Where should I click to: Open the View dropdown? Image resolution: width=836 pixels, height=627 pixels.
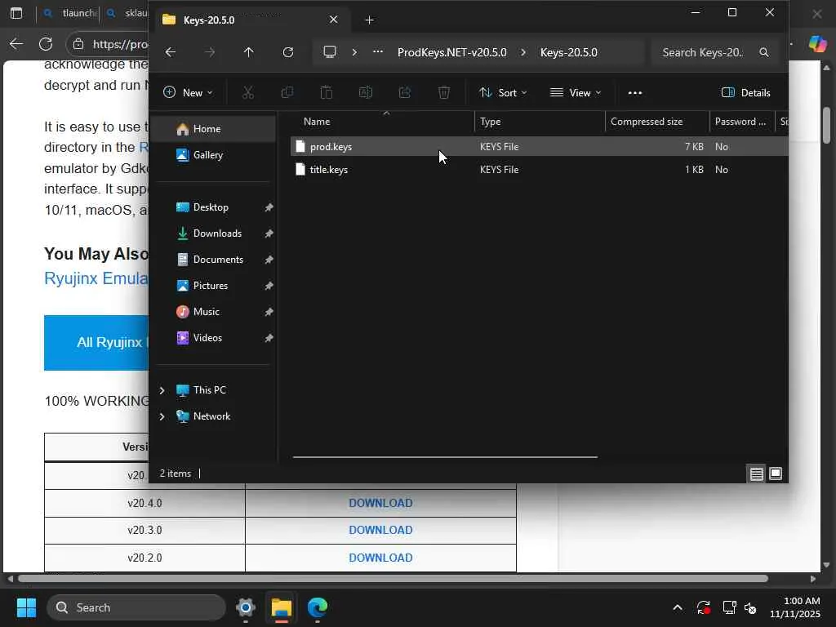pyautogui.click(x=576, y=93)
